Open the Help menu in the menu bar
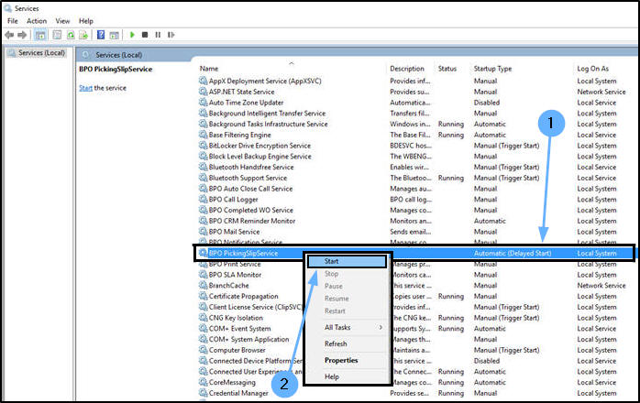 [x=86, y=21]
